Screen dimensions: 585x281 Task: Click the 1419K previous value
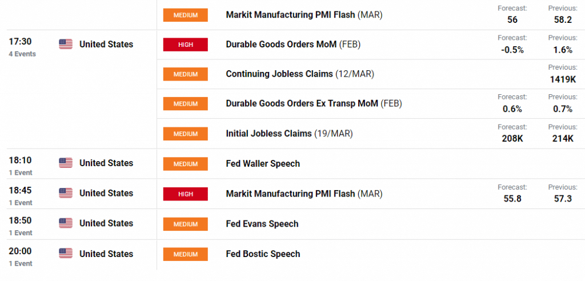point(563,79)
